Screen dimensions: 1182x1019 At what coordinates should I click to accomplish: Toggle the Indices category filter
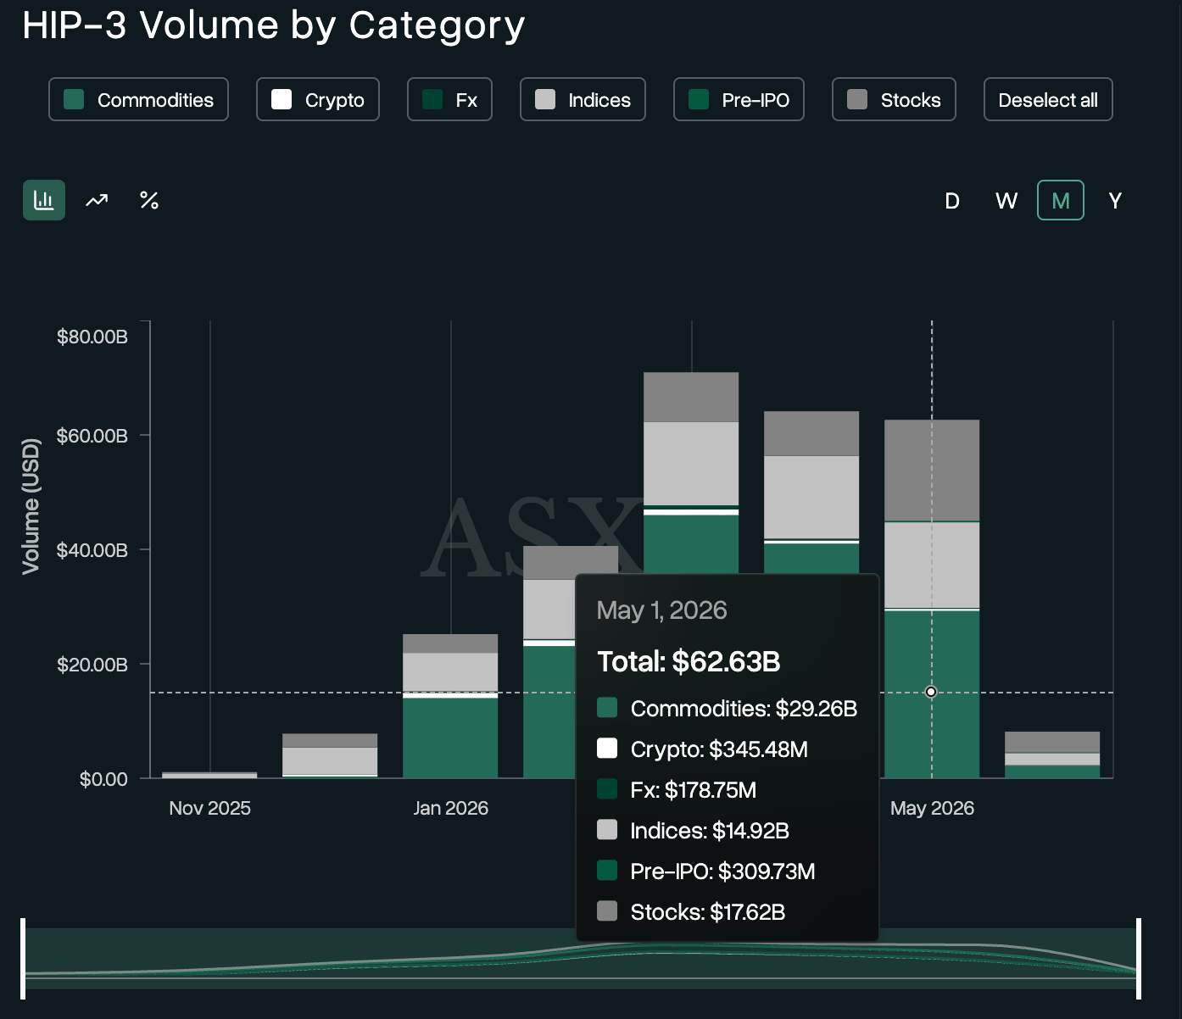point(583,99)
